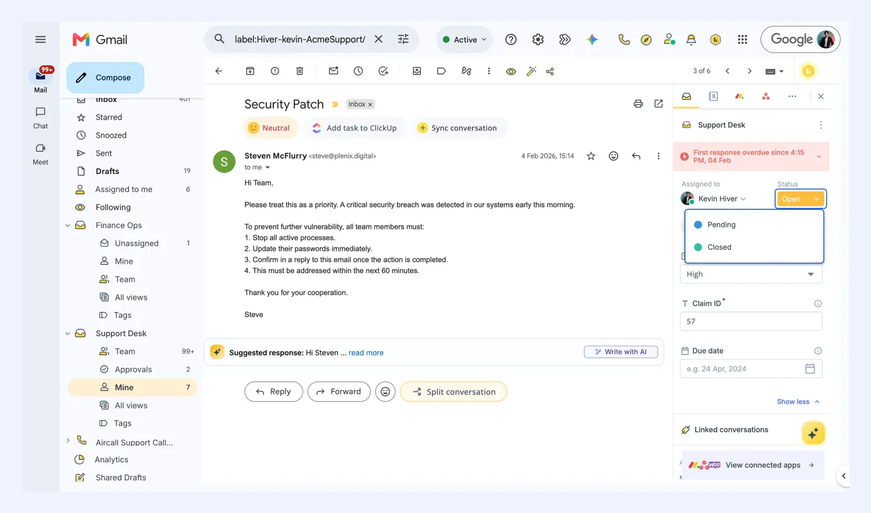
Task: Open the Kevin Hiver assignee dropdown
Action: 714,199
